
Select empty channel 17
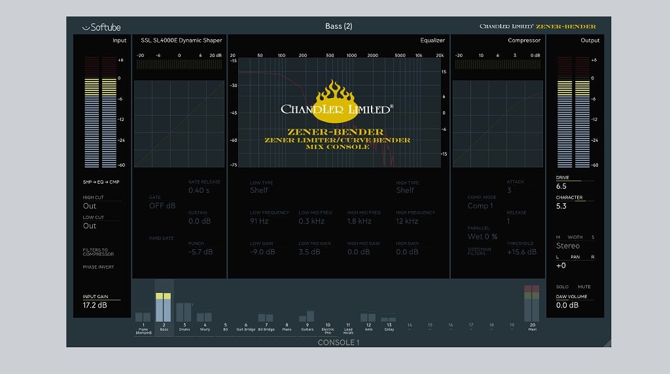pyautogui.click(x=471, y=327)
